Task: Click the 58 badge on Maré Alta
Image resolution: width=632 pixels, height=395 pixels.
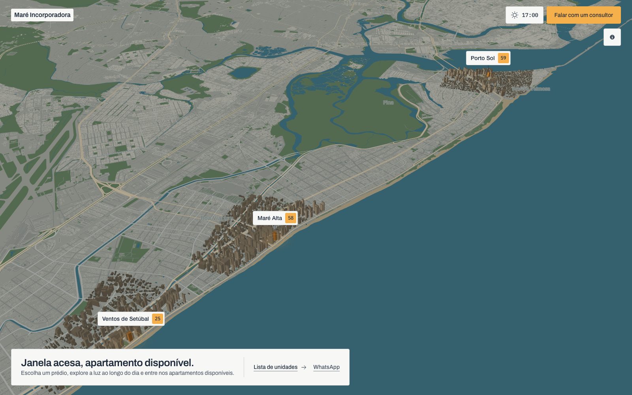Action: point(291,218)
